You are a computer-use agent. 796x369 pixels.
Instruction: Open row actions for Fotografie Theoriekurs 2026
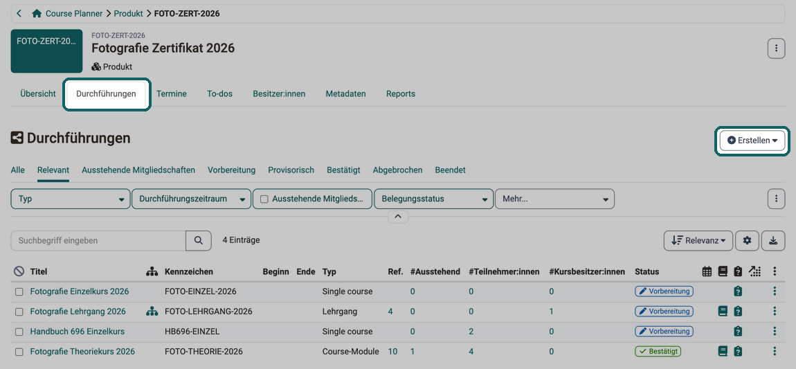point(775,351)
